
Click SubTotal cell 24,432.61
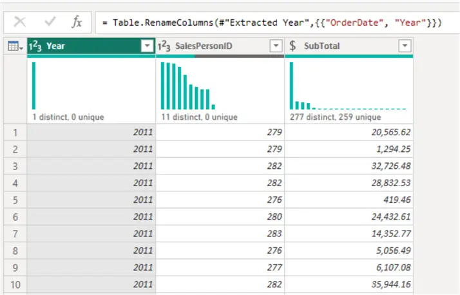pos(349,217)
